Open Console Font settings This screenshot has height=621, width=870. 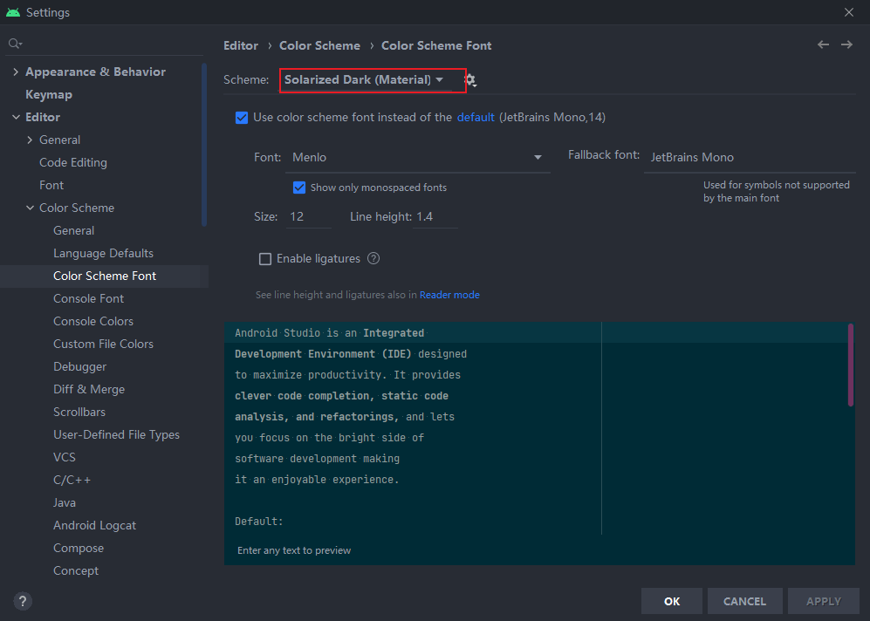coord(89,299)
